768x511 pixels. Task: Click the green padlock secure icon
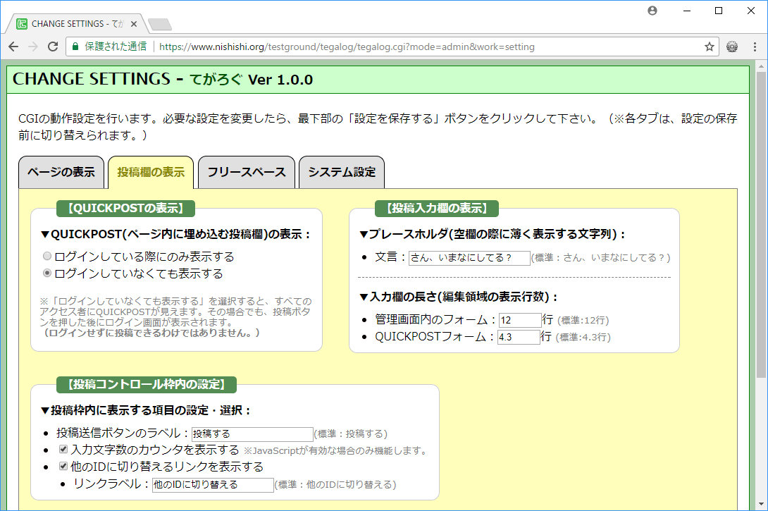[x=75, y=47]
